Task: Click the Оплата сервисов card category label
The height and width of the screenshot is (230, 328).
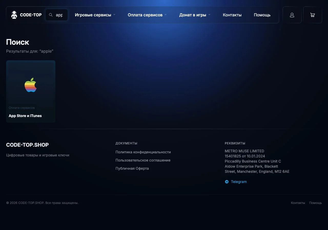Action: [x=22, y=108]
